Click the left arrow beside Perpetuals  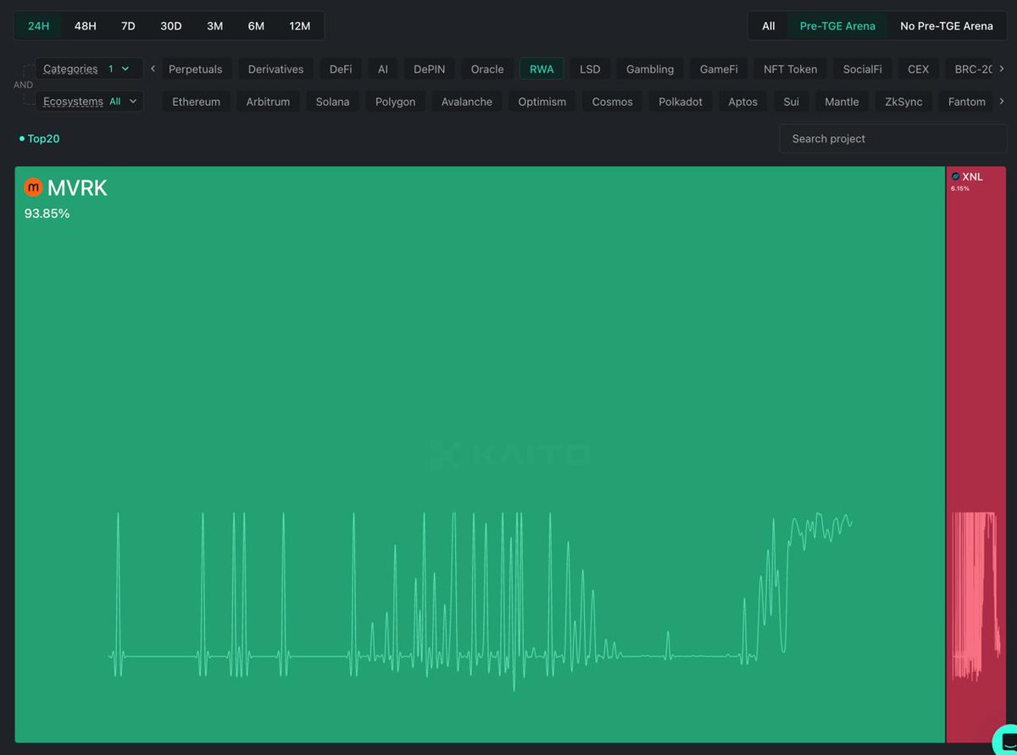click(x=153, y=69)
